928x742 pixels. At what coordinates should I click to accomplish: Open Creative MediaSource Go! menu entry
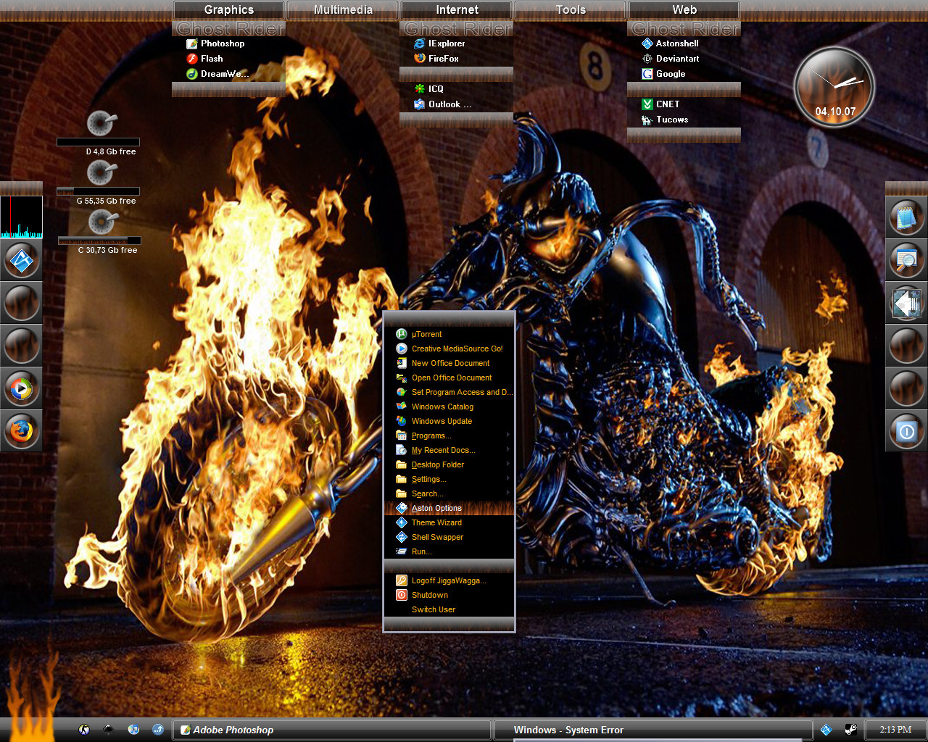click(x=449, y=349)
